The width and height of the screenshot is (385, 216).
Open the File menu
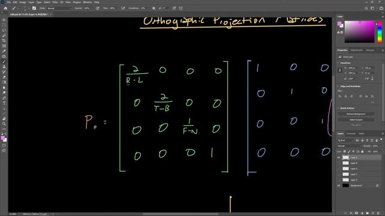click(x=9, y=2)
